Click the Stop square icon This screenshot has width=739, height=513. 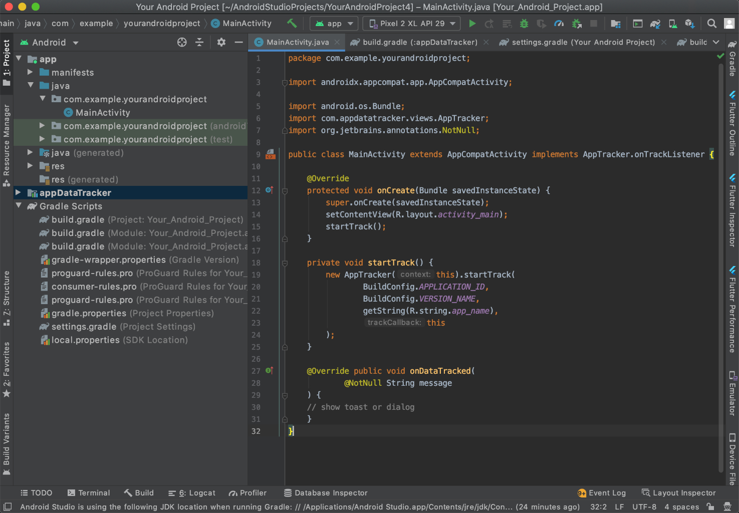[594, 24]
